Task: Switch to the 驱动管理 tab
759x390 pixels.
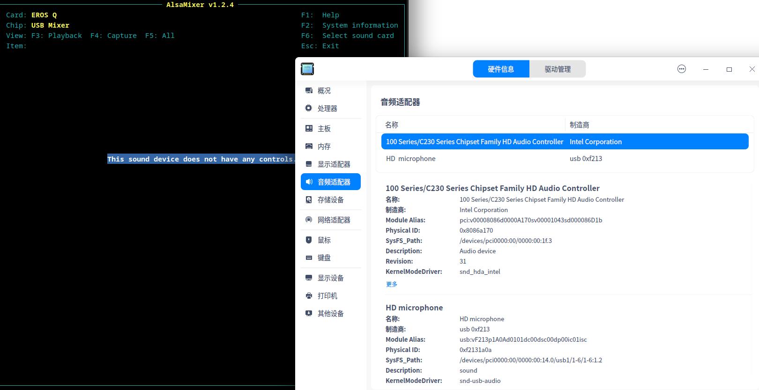Action: [558, 69]
